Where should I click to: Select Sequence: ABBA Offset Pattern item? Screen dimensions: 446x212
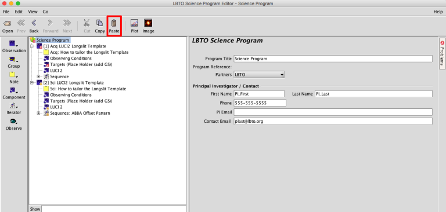(x=80, y=113)
